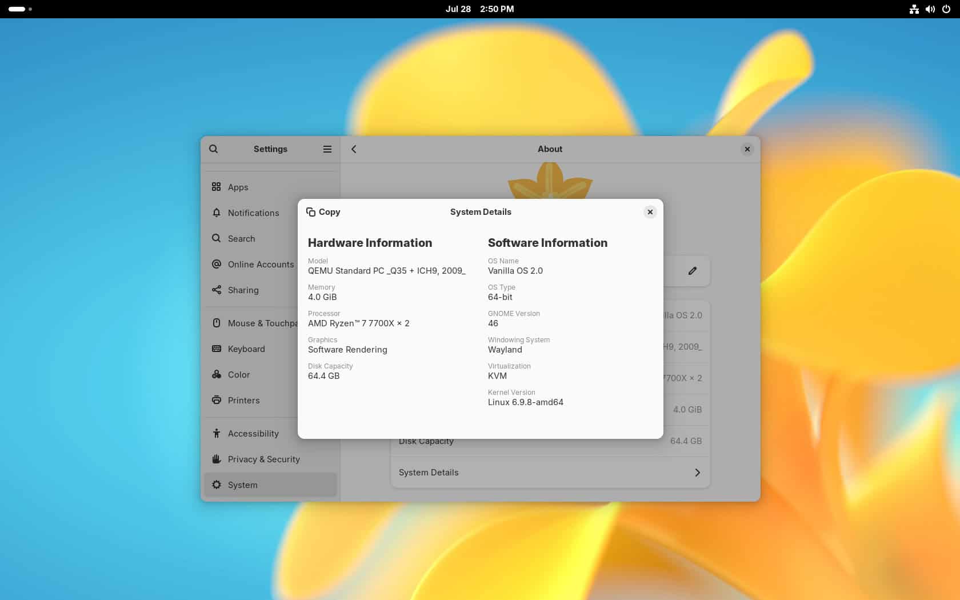Dismiss the System Details dialog
960x600 pixels.
650,212
